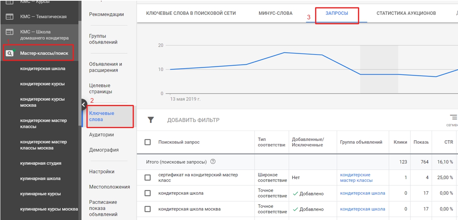Click the search campaign icon beside Мастер-классы/поиск

10,53
